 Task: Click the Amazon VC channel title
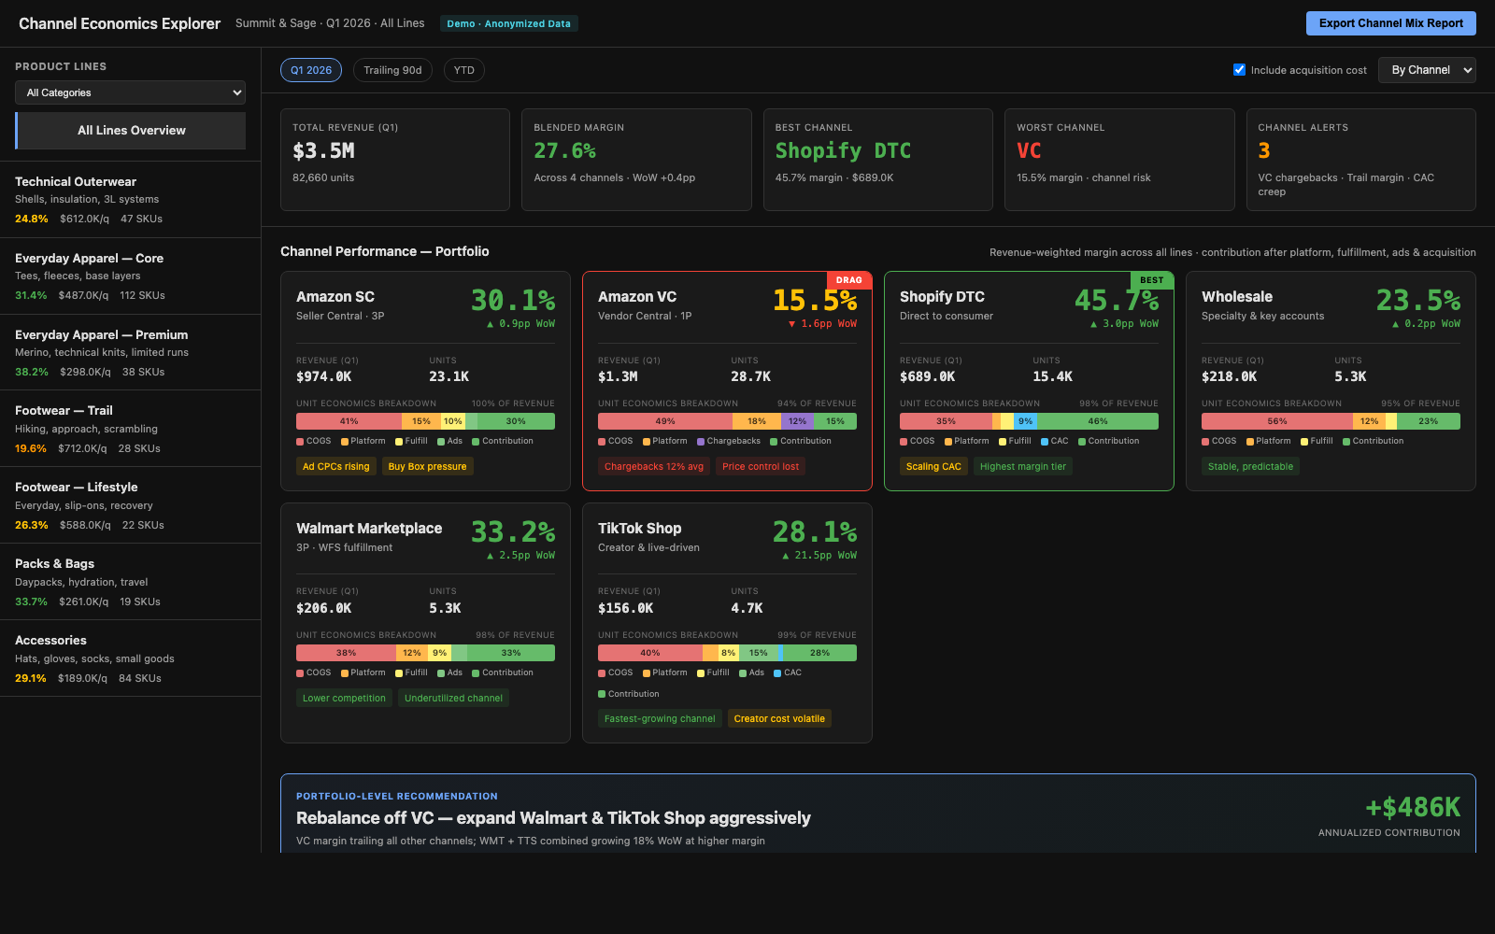[x=637, y=297]
